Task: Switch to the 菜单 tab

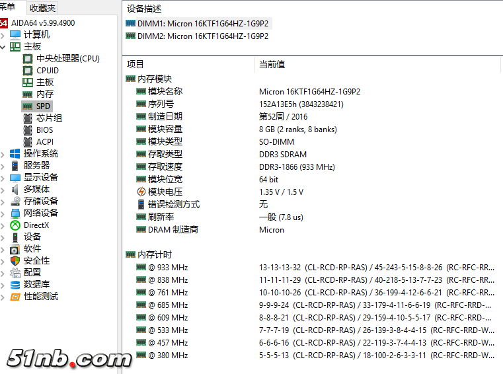Action: (x=9, y=7)
